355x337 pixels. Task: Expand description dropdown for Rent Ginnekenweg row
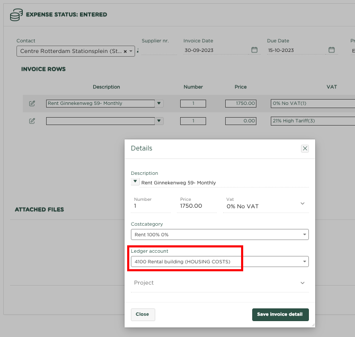coord(159,103)
